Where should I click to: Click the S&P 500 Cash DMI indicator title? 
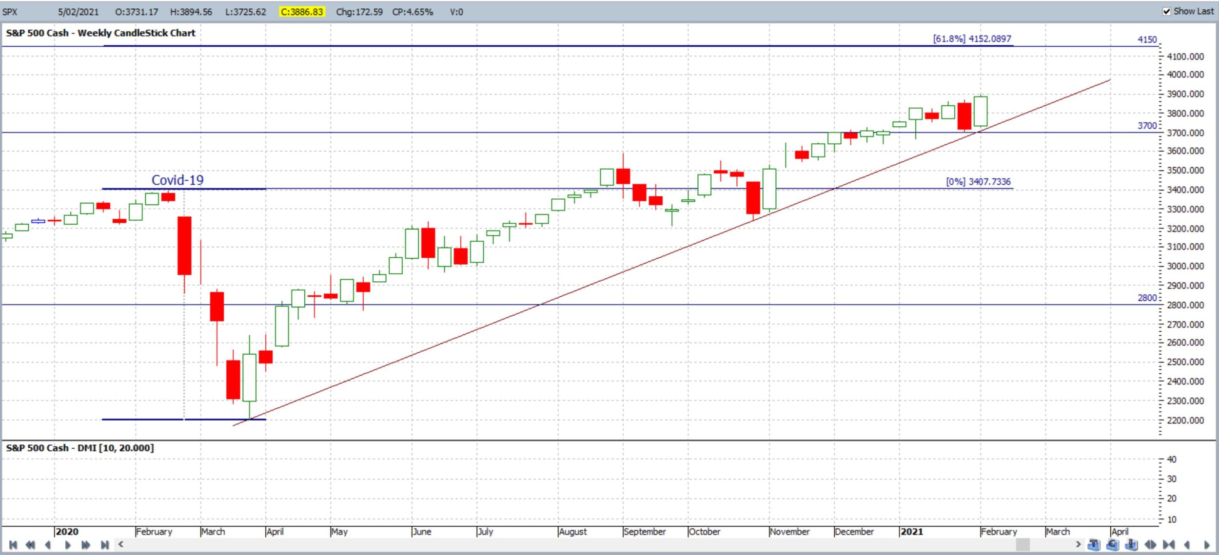[x=79, y=448]
